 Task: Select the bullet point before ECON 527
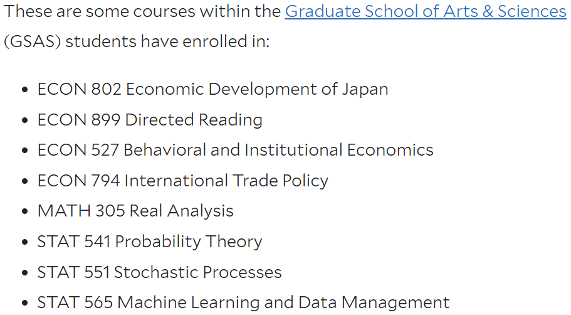coord(25,151)
